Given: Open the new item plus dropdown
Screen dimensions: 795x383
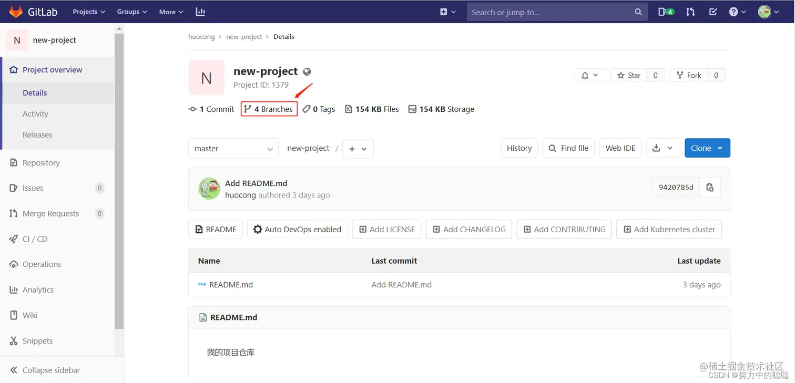Looking at the screenshot, I should [447, 12].
